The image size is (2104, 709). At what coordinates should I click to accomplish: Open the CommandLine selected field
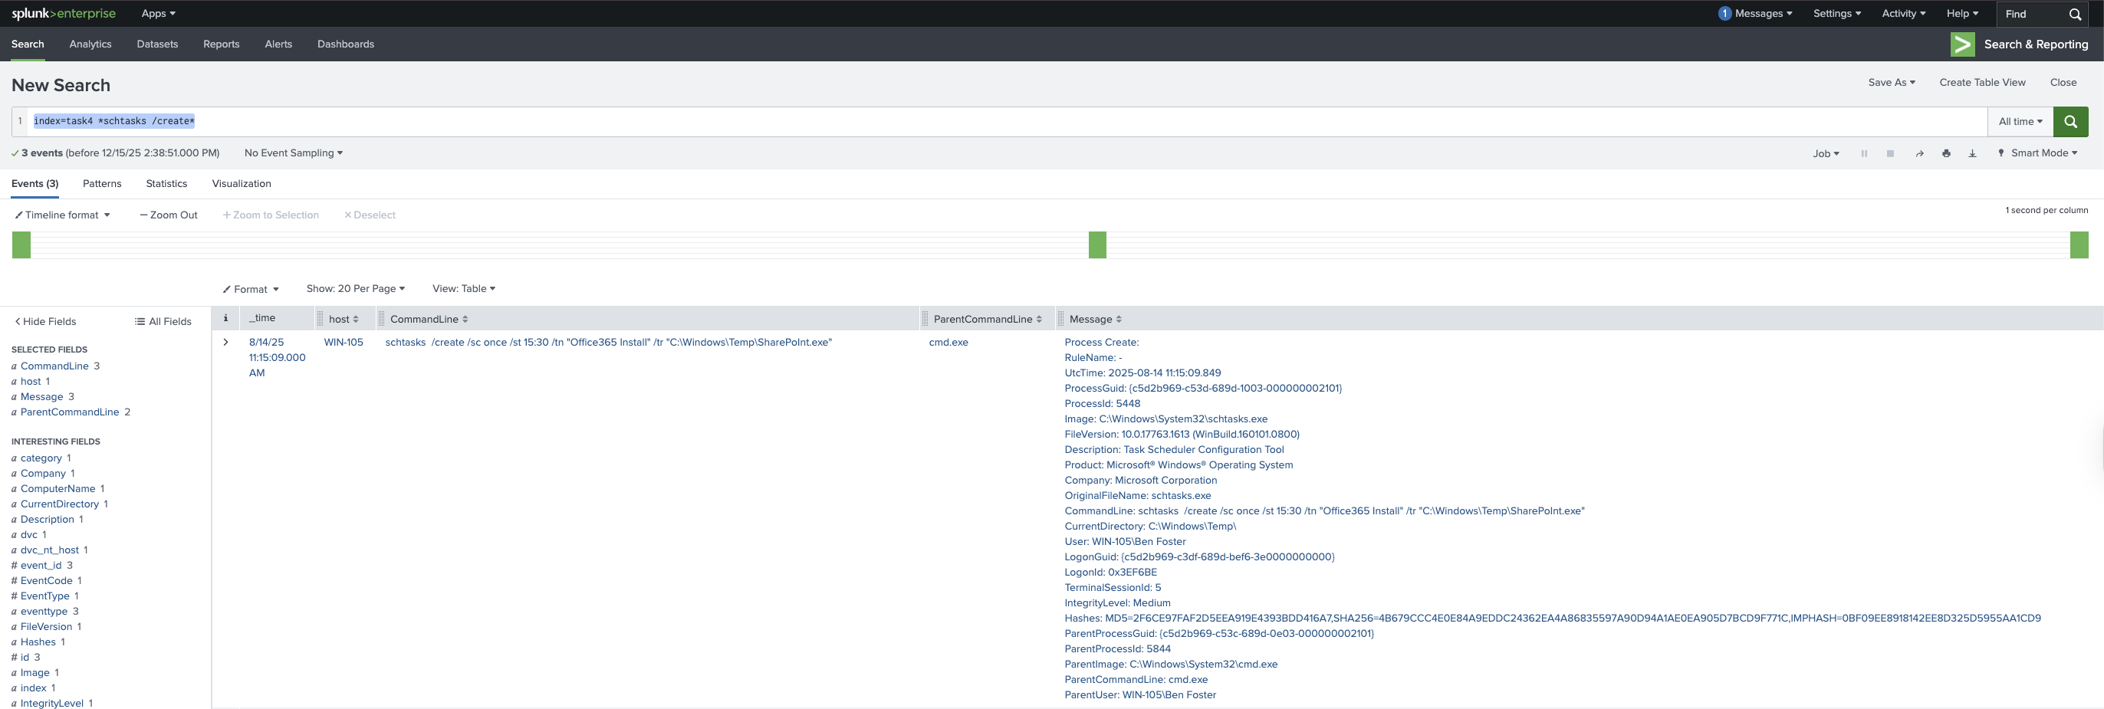[x=54, y=366]
